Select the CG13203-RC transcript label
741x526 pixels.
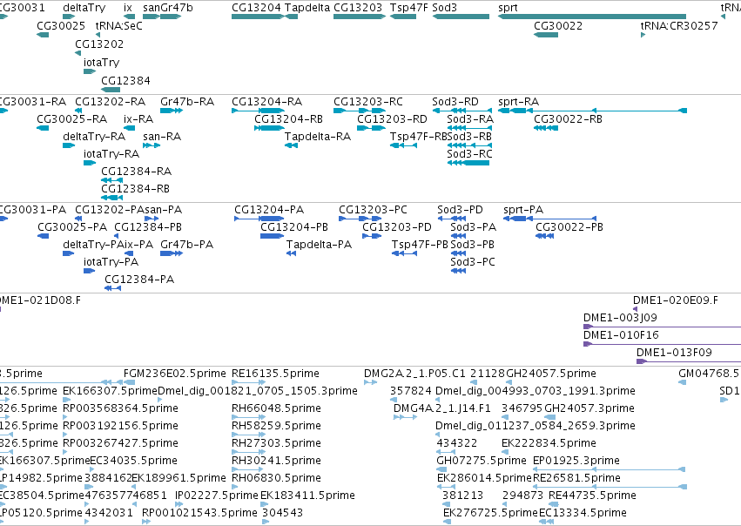point(368,102)
